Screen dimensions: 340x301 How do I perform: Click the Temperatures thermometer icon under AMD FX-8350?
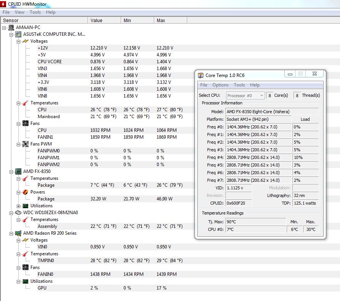pyautogui.click(x=26, y=178)
